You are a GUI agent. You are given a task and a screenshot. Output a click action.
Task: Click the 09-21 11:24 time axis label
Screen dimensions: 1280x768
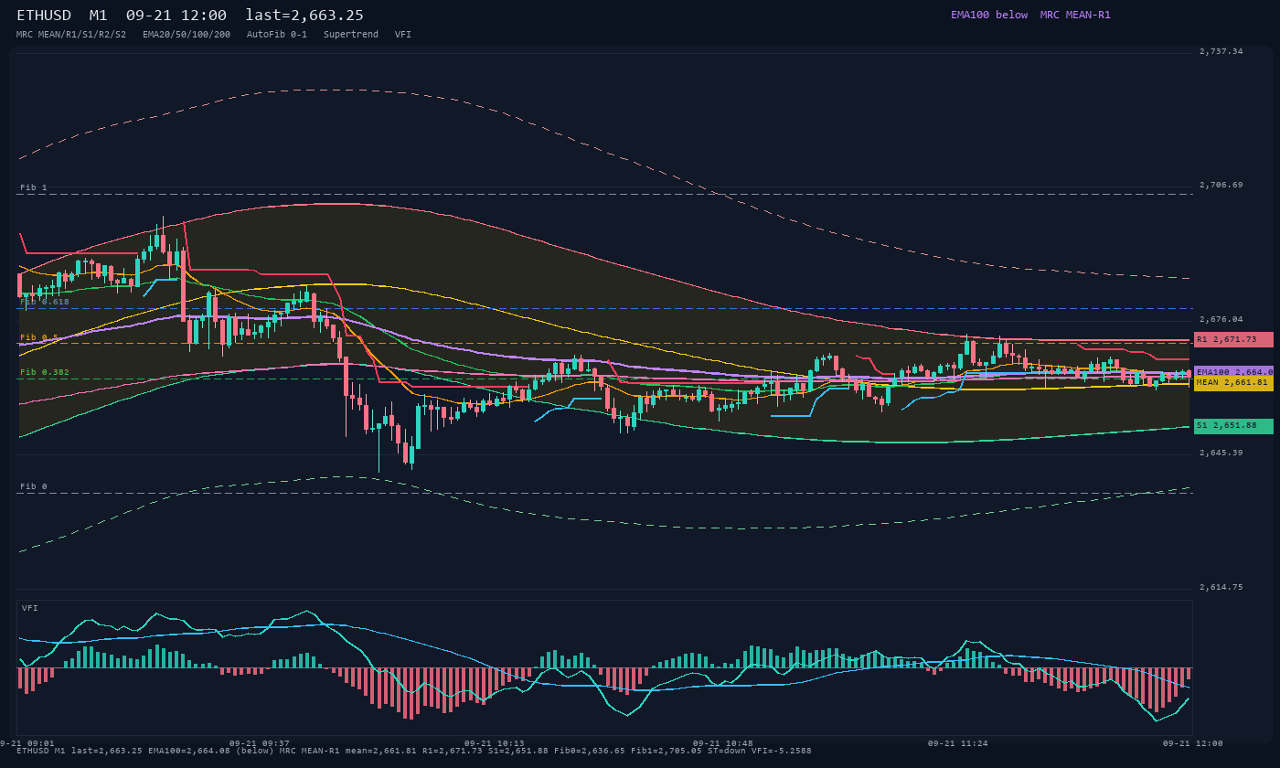point(958,743)
